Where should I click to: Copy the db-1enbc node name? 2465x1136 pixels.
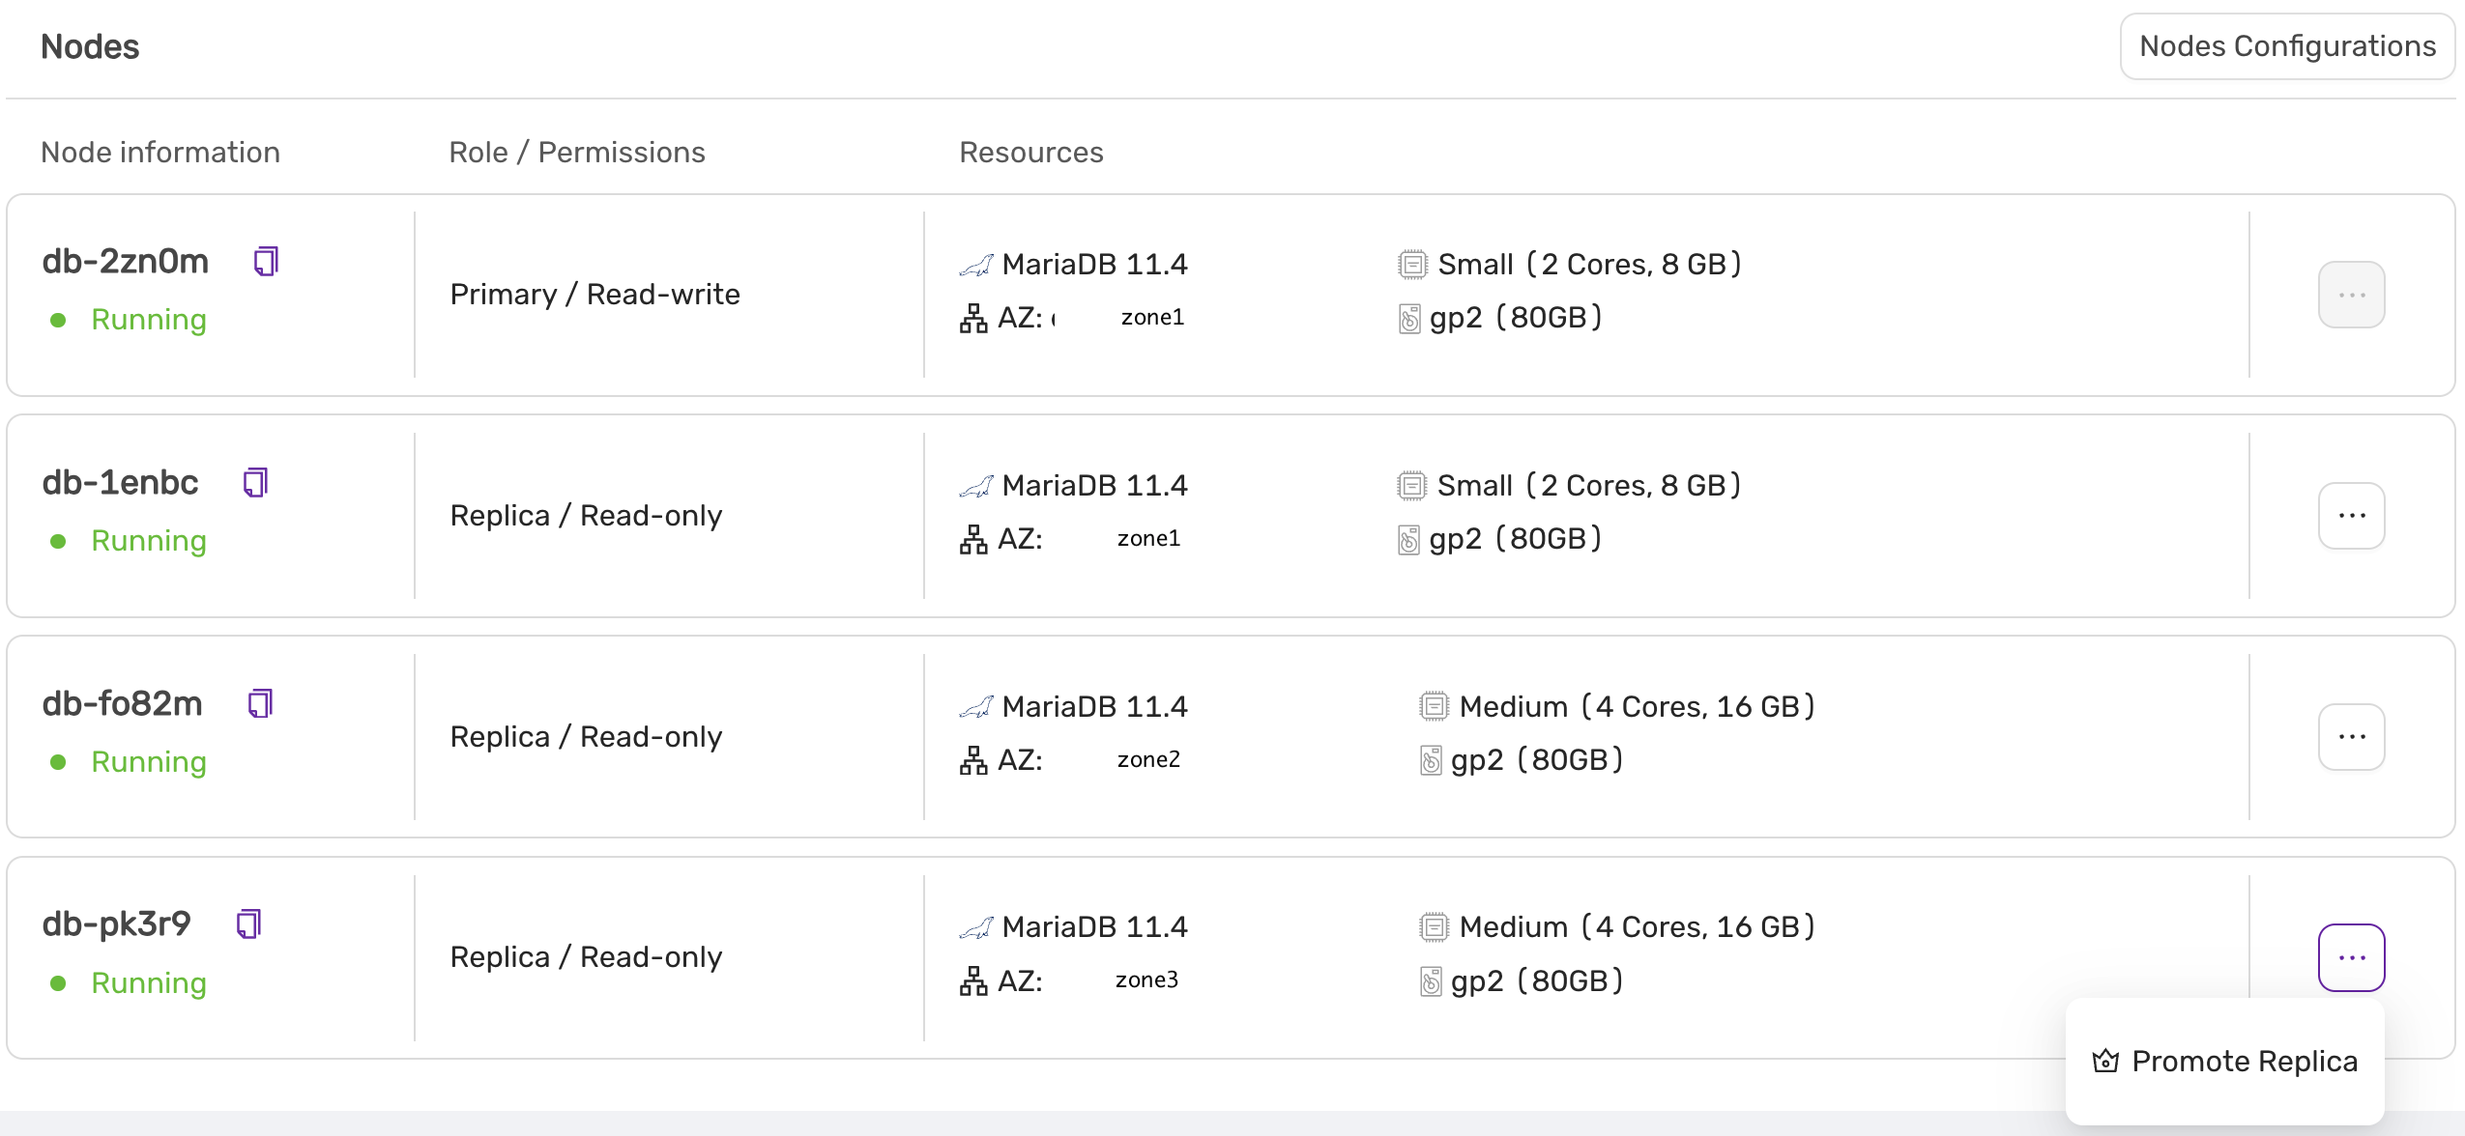[x=255, y=483]
